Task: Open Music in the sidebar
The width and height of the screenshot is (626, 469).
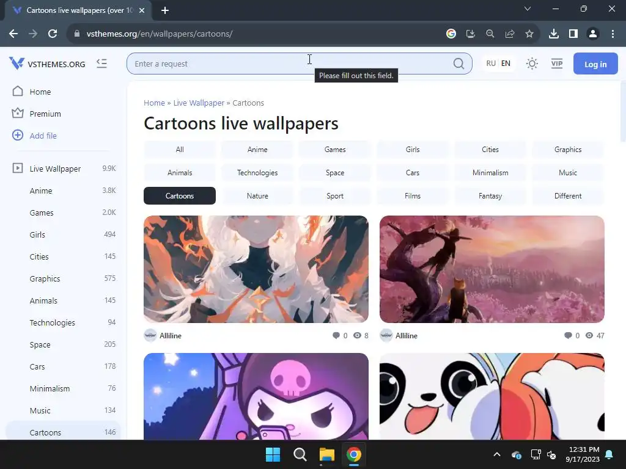Action: click(x=63, y=410)
